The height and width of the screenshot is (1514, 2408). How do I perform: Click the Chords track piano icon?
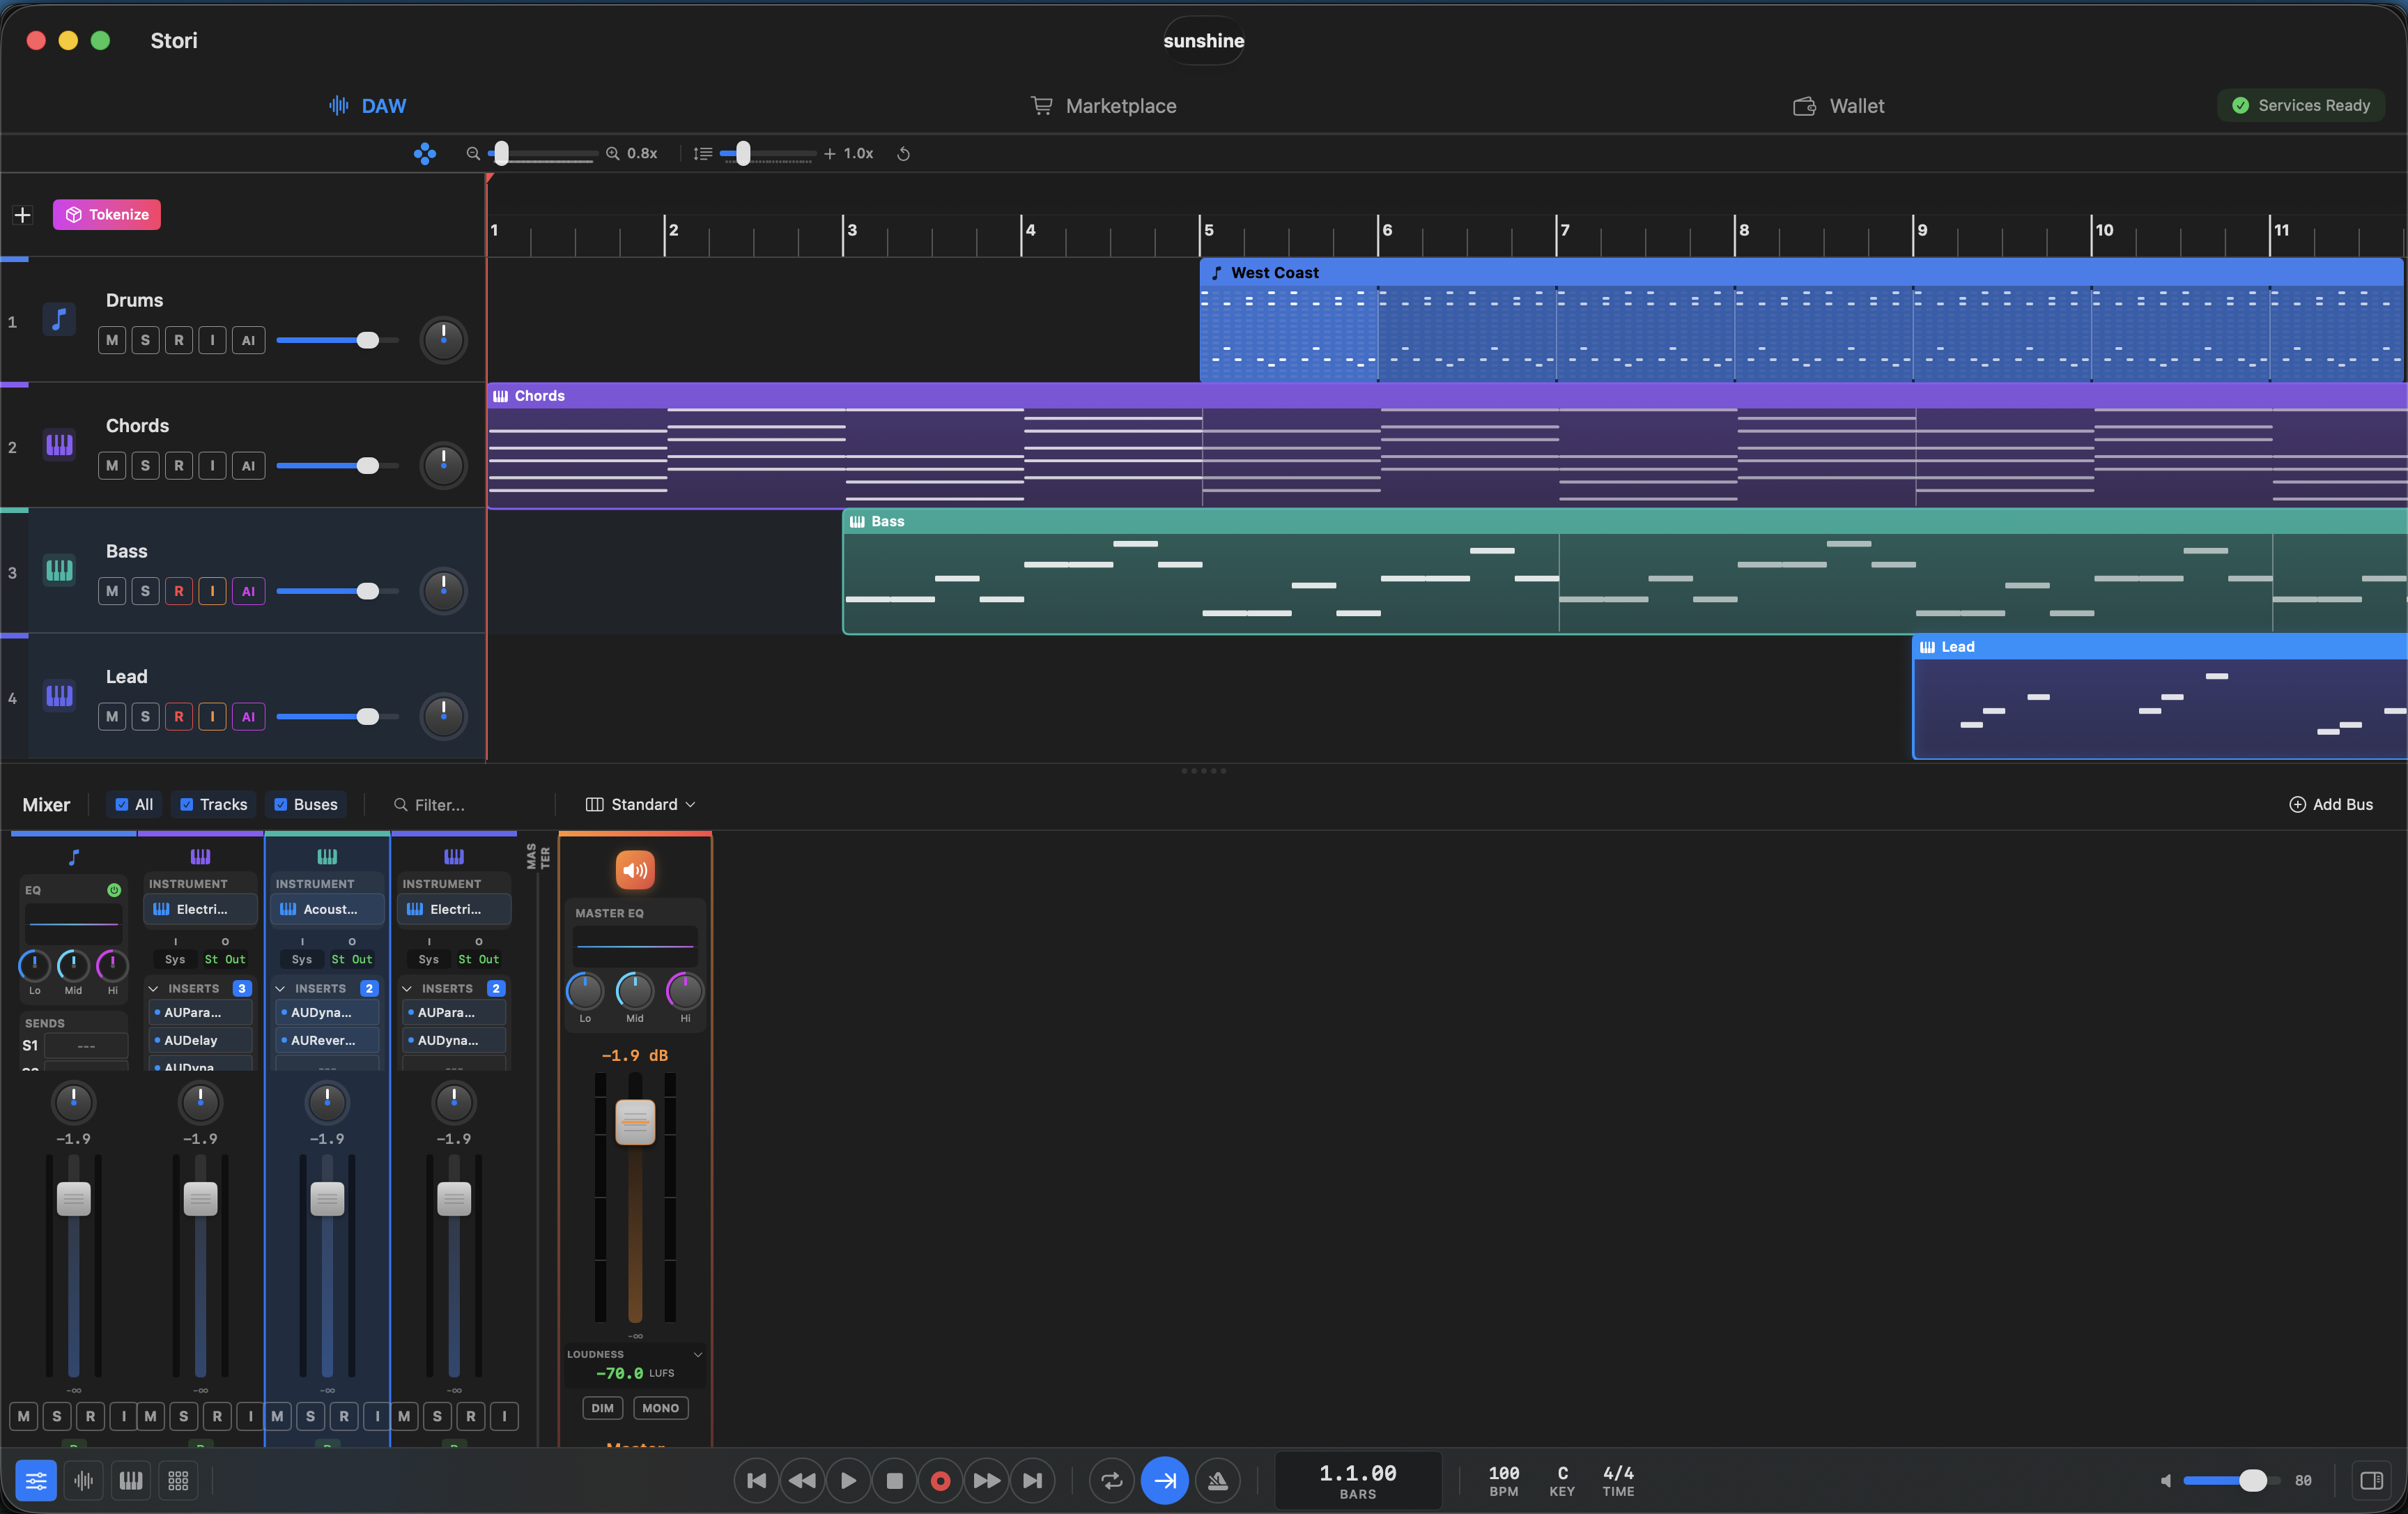pyautogui.click(x=59, y=444)
